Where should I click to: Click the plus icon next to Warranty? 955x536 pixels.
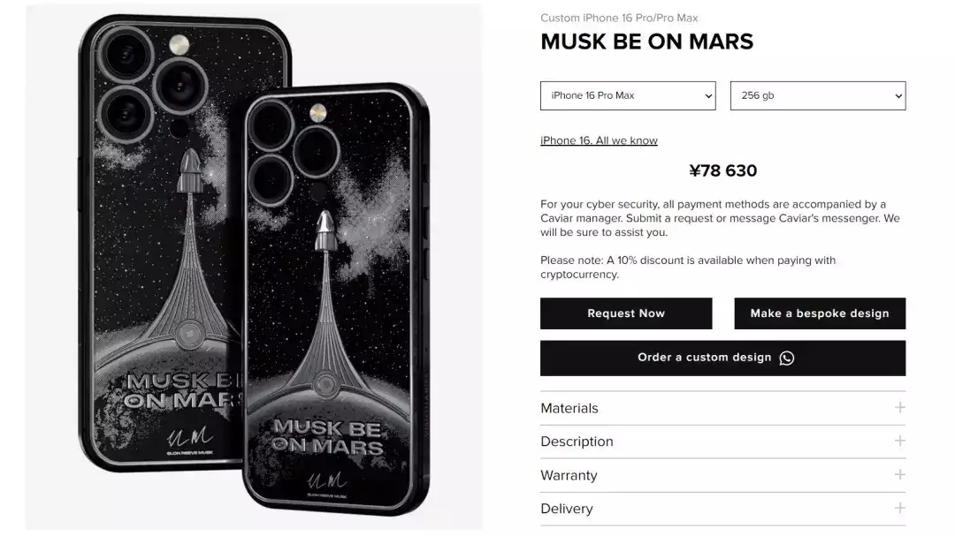coord(899,474)
